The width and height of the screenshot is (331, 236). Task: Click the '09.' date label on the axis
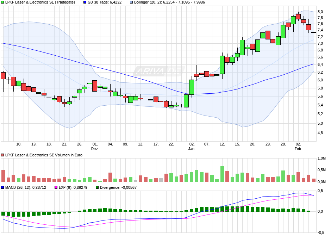point(125,144)
